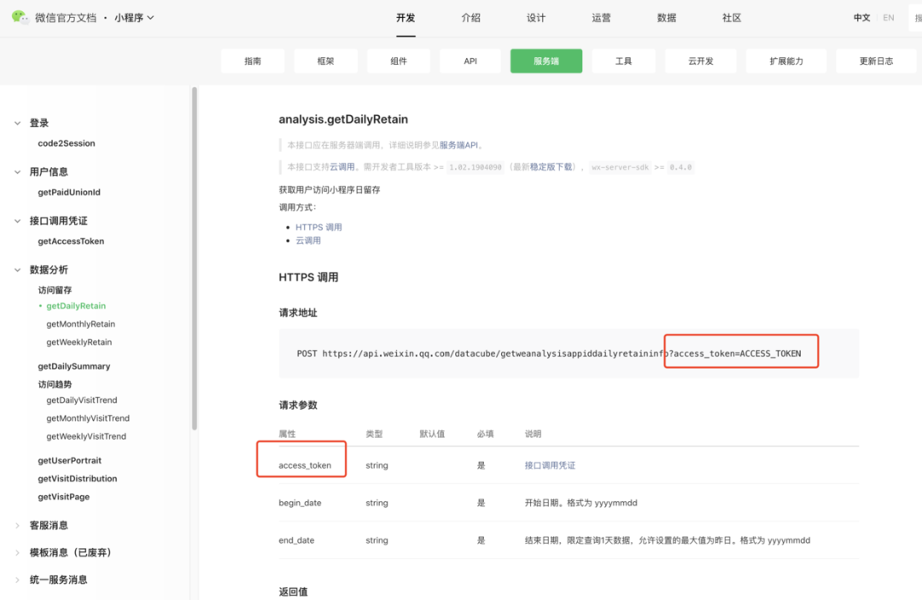Select getDailyRetain in the sidebar
Viewport: 922px width, 600px height.
click(76, 306)
